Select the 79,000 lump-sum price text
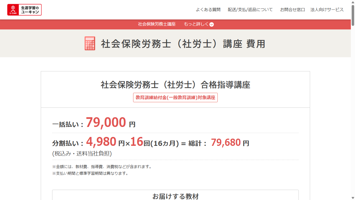The image size is (355, 200). [106, 122]
